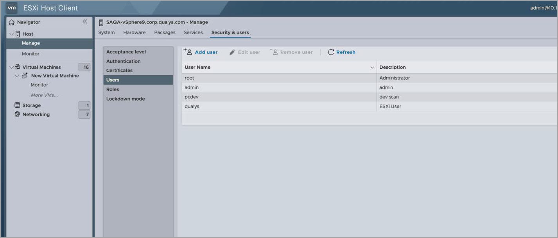Open the Roles section
The image size is (558, 238).
pyautogui.click(x=113, y=89)
